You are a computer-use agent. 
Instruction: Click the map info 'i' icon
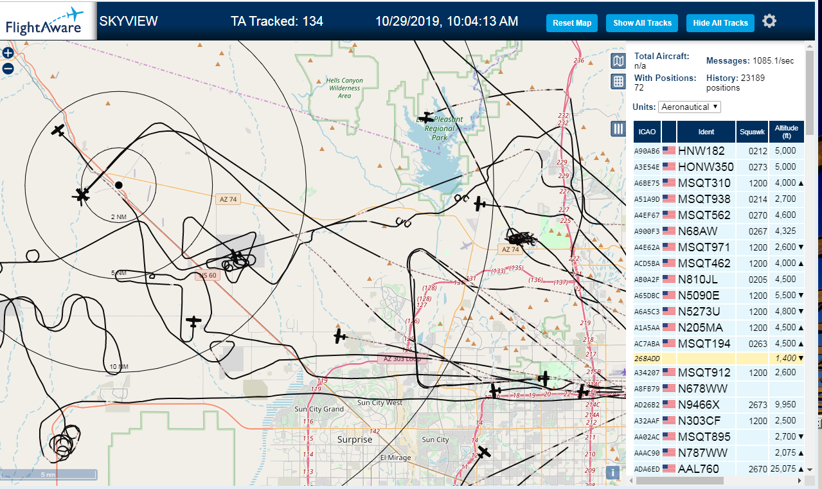click(613, 473)
